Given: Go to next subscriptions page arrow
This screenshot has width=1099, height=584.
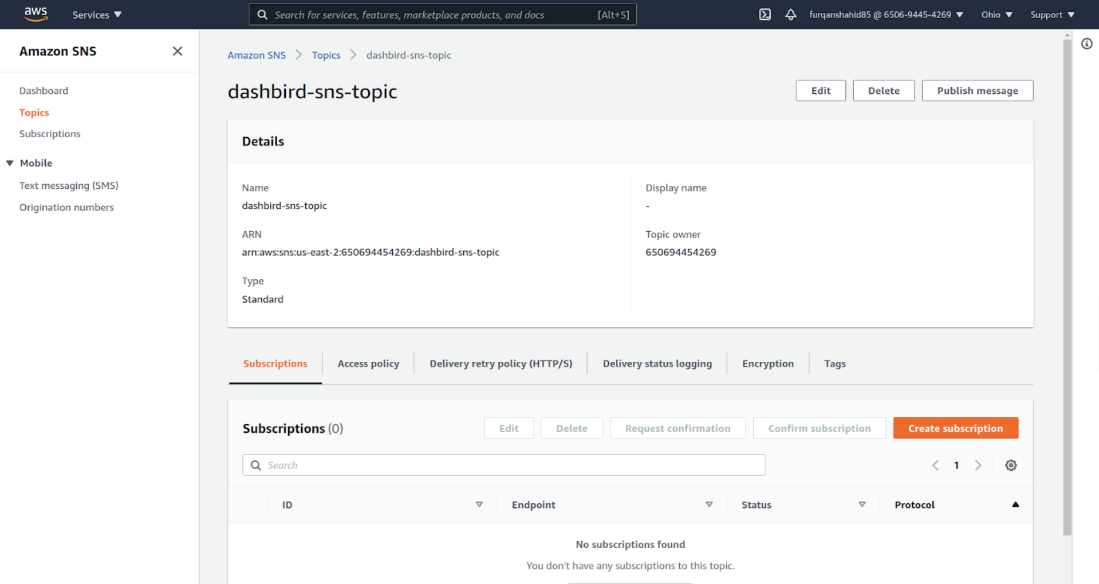Looking at the screenshot, I should click(x=978, y=464).
